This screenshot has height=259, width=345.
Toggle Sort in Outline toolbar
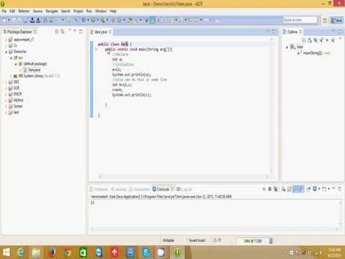pyautogui.click(x=310, y=40)
